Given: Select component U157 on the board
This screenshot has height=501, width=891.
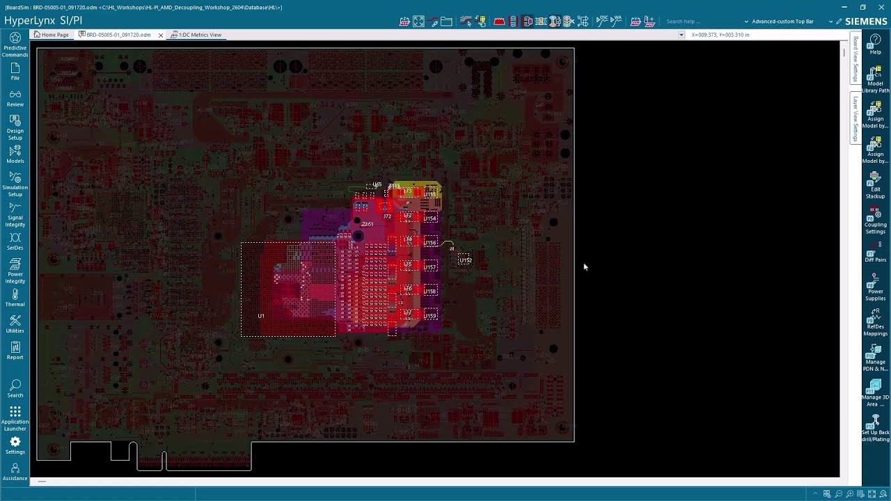Looking at the screenshot, I should pos(430,267).
